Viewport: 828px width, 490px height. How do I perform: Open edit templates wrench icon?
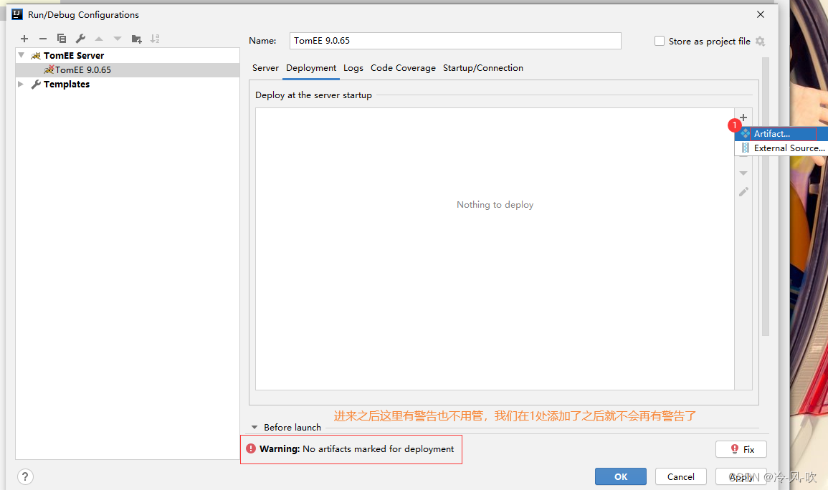point(80,39)
